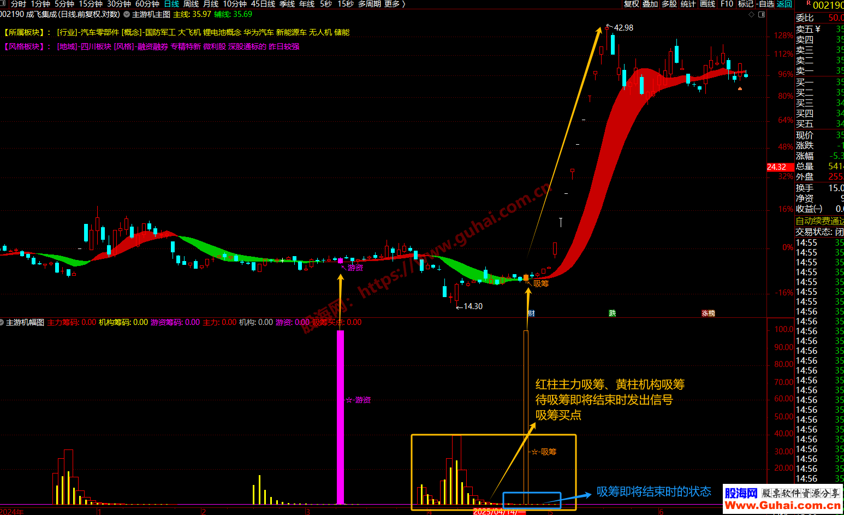
Task: Switch to 周线 weekly chart
Action: 191,4
